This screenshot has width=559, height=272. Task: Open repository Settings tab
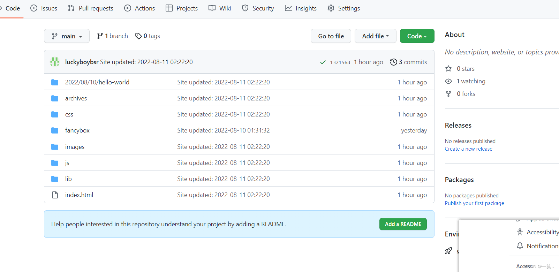pos(343,8)
